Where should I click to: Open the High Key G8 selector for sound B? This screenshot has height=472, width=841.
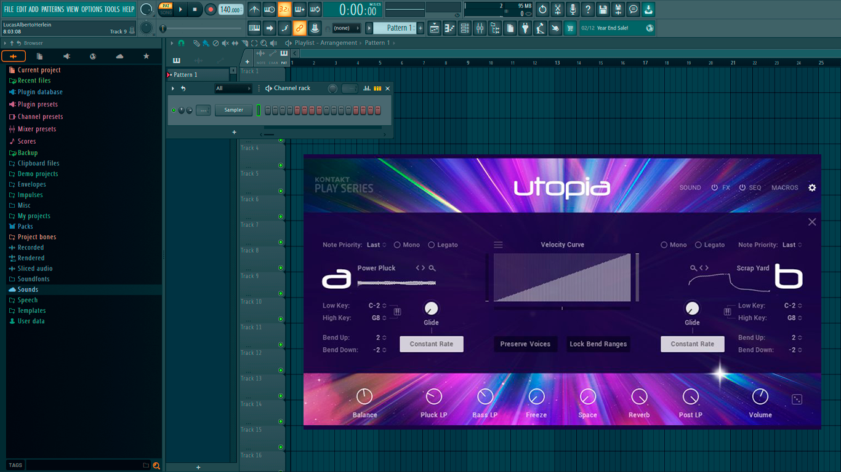coord(794,318)
